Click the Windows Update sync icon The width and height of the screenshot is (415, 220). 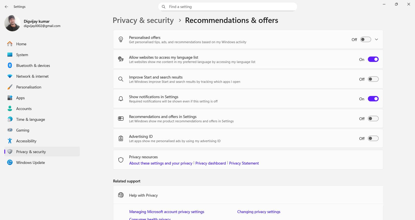pyautogui.click(x=10, y=163)
